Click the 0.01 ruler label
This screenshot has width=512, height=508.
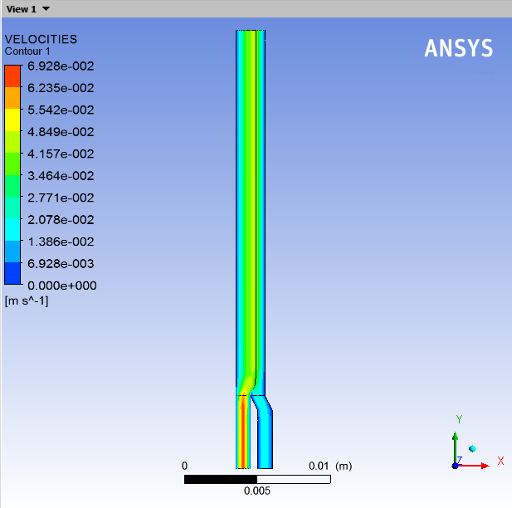pyautogui.click(x=319, y=466)
